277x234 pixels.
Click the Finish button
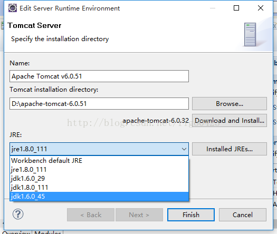point(191,215)
